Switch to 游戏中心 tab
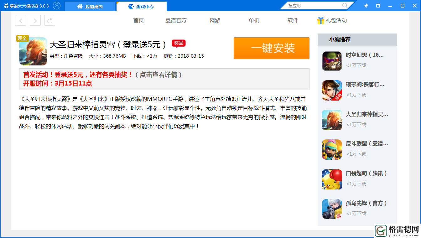The image size is (421, 238). coord(141,6)
